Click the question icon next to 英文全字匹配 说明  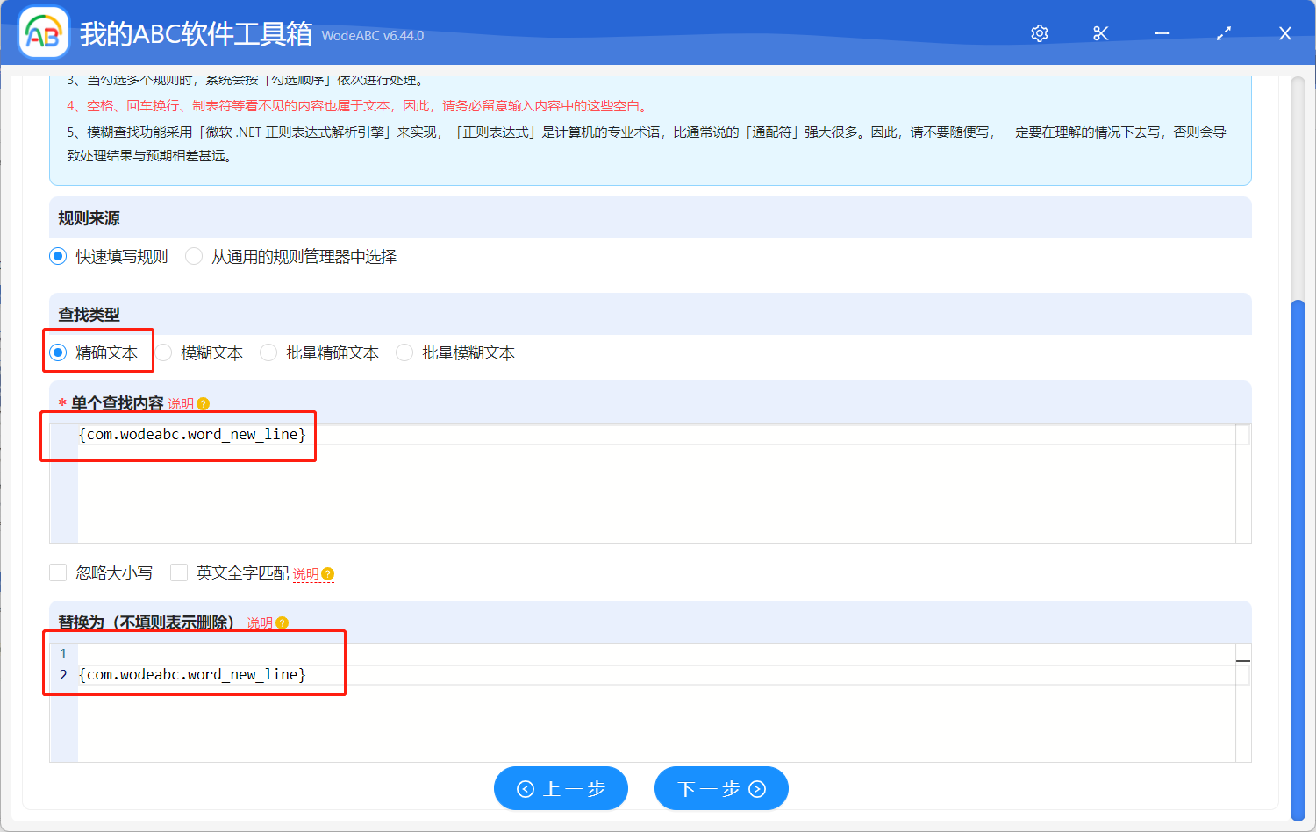(x=326, y=573)
